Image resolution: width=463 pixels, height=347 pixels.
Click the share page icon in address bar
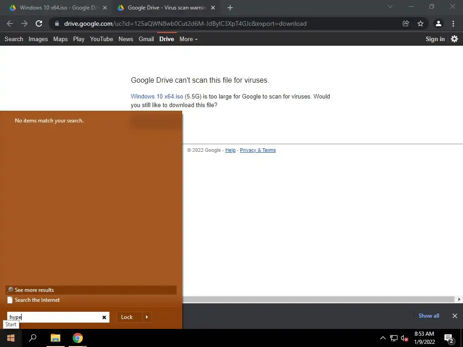pos(406,23)
